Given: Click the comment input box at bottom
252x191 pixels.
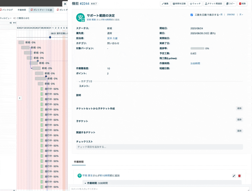Looking at the screenshot, I should [x=159, y=189].
